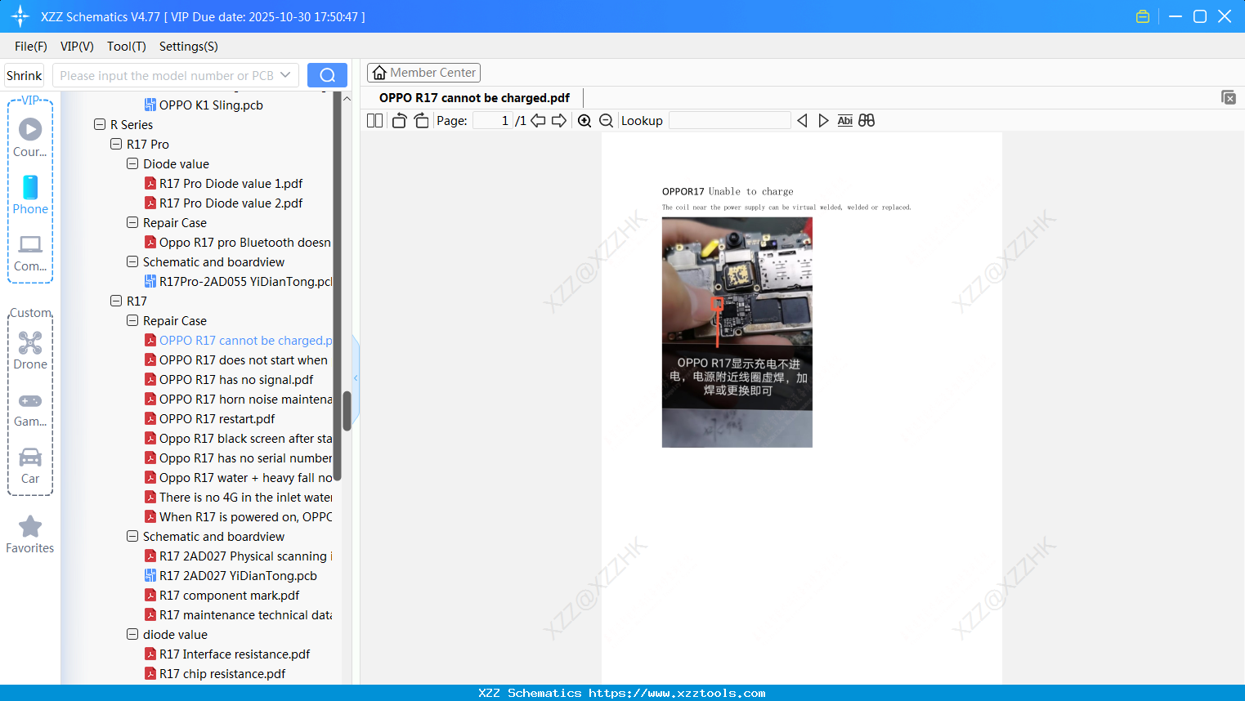Toggle the Abi match-case option
The width and height of the screenshot is (1245, 701).
(845, 121)
